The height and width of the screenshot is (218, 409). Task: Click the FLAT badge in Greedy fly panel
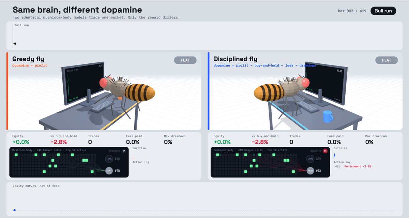coord(185,60)
